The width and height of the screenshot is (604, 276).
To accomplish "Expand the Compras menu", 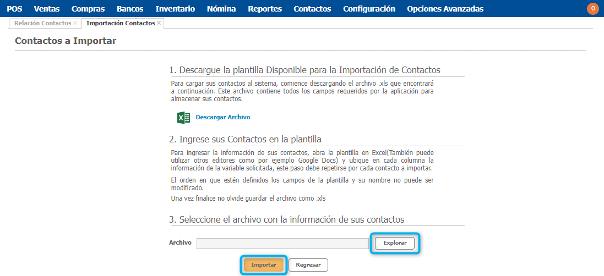I will (88, 9).
